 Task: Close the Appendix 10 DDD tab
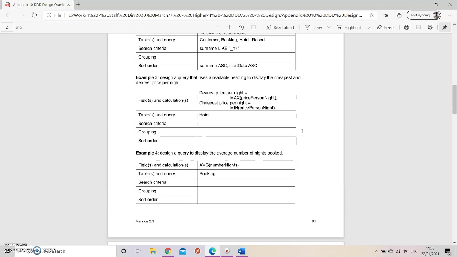click(x=69, y=5)
